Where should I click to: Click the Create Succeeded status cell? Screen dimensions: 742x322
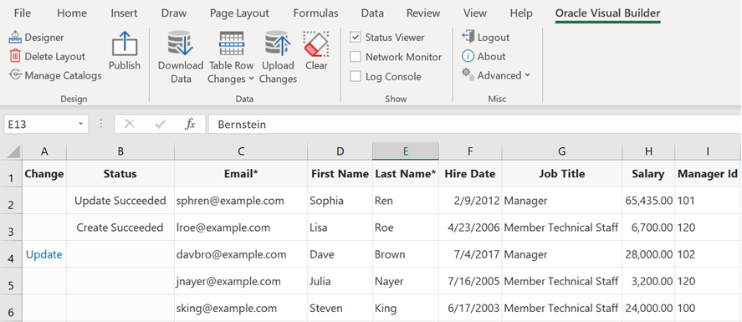(120, 227)
